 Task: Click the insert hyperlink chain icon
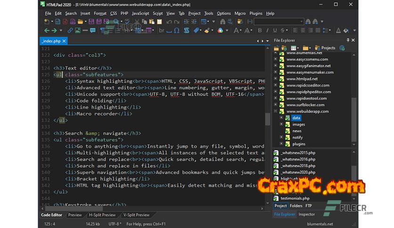tap(71, 31)
